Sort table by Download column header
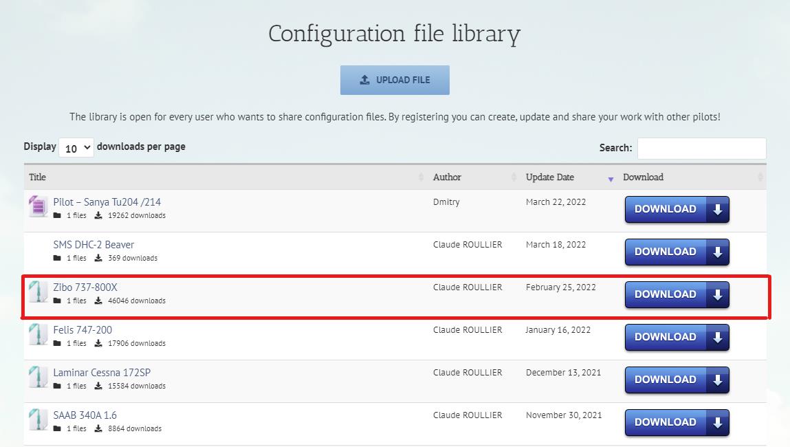 (692, 177)
